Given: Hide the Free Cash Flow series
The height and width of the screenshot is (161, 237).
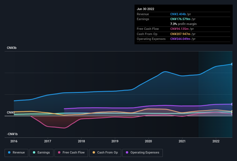Looking at the screenshot, I should [71, 153].
